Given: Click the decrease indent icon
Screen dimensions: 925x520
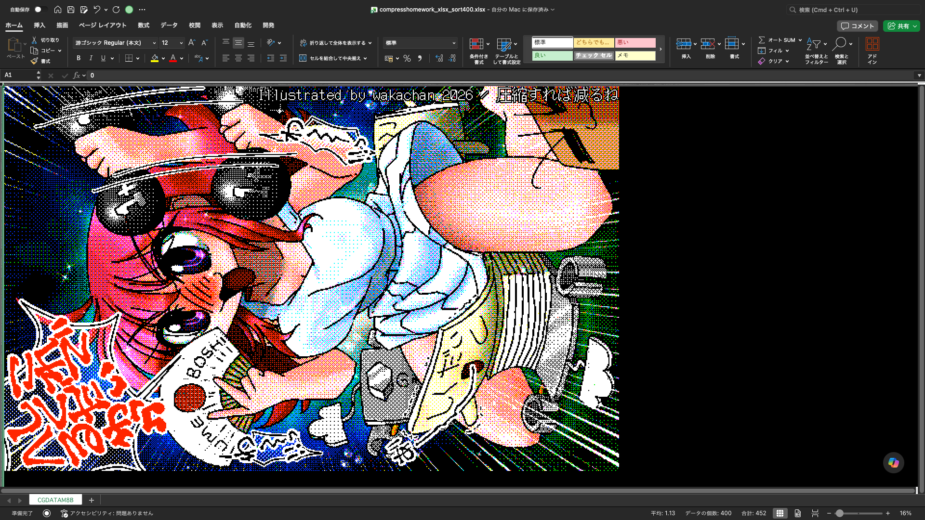Looking at the screenshot, I should [271, 58].
